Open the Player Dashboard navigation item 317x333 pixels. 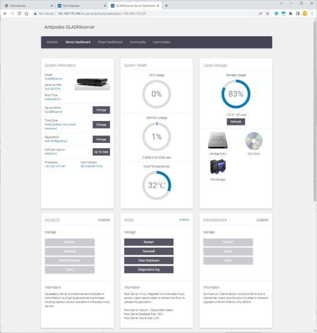pyautogui.click(x=110, y=42)
